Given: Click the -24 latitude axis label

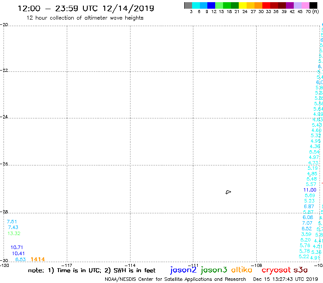Looking at the screenshot, I should (x=4, y=117).
